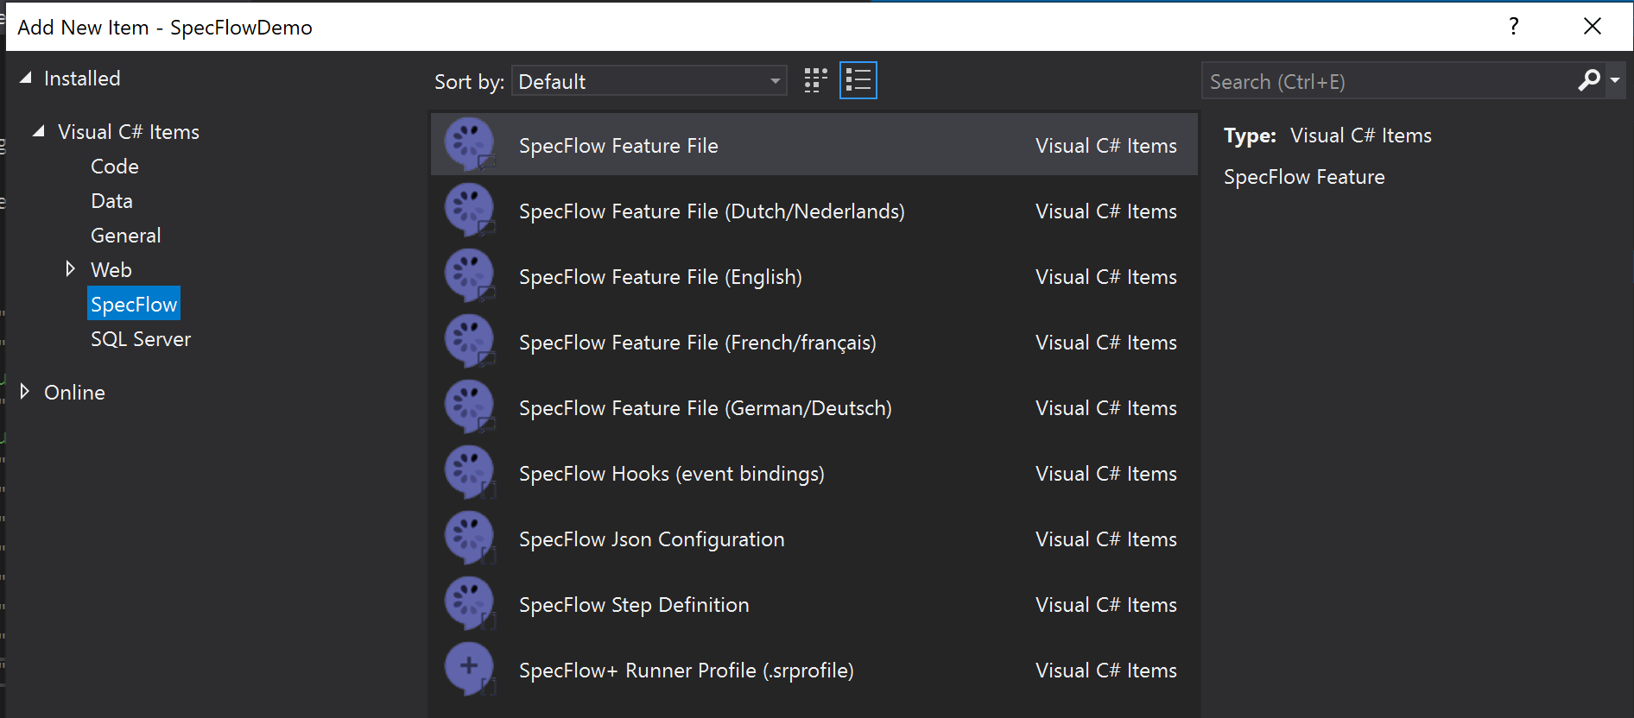
Task: Click the SpecFlow+ Runner Profile plus icon
Action: [469, 669]
